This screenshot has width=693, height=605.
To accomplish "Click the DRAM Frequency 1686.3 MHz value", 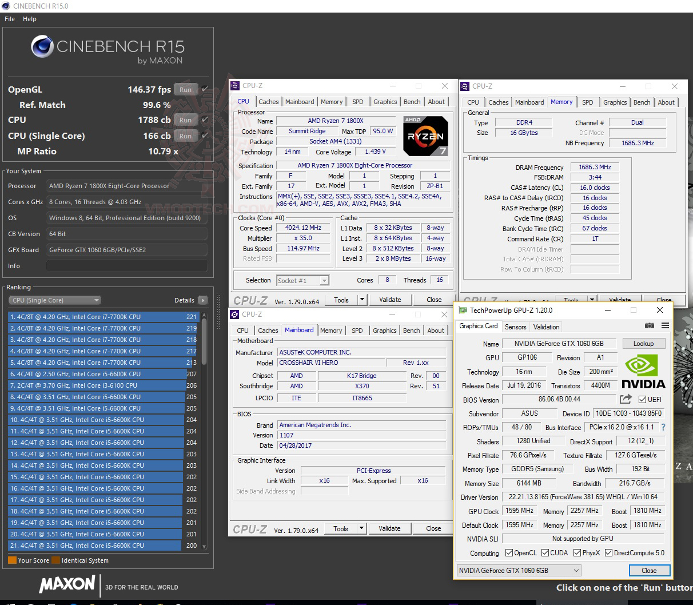I will point(595,168).
